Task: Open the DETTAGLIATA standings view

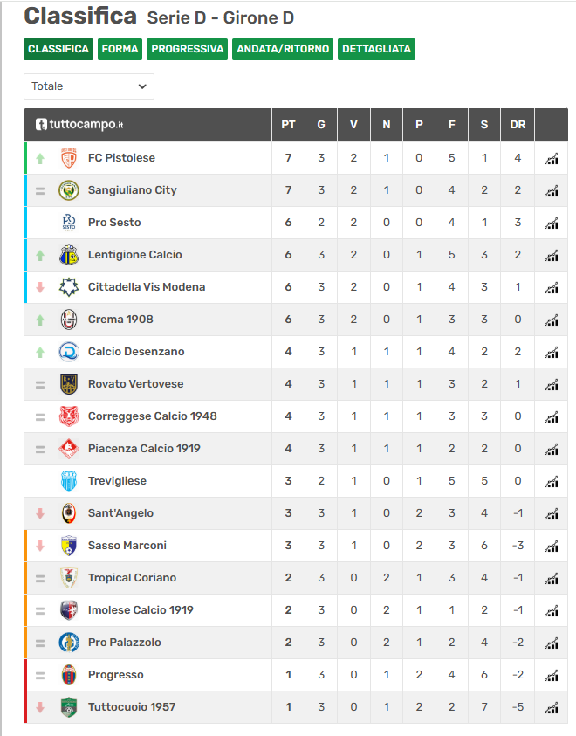Action: click(x=376, y=49)
